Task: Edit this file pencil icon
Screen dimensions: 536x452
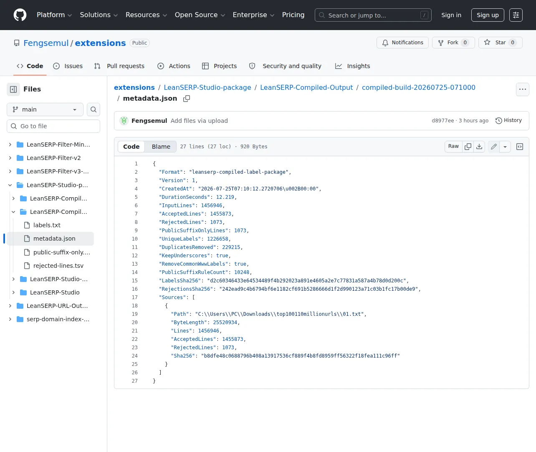Action: point(494,147)
